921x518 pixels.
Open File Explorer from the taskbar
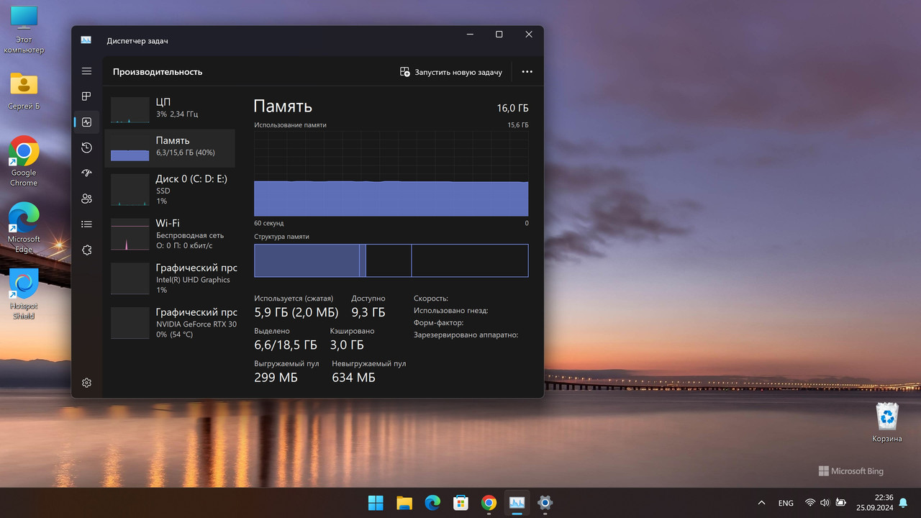point(404,503)
